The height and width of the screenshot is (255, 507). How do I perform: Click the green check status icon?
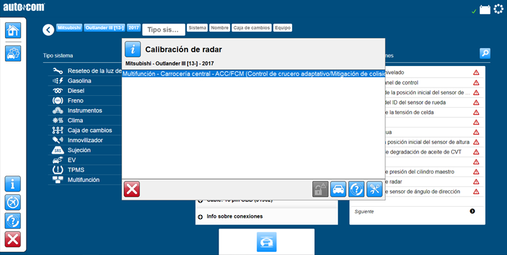473,11
